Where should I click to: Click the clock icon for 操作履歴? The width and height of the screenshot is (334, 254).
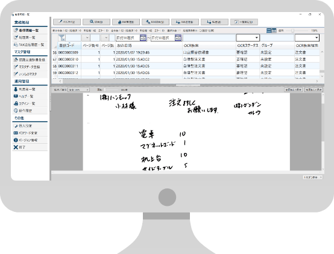[16, 111]
